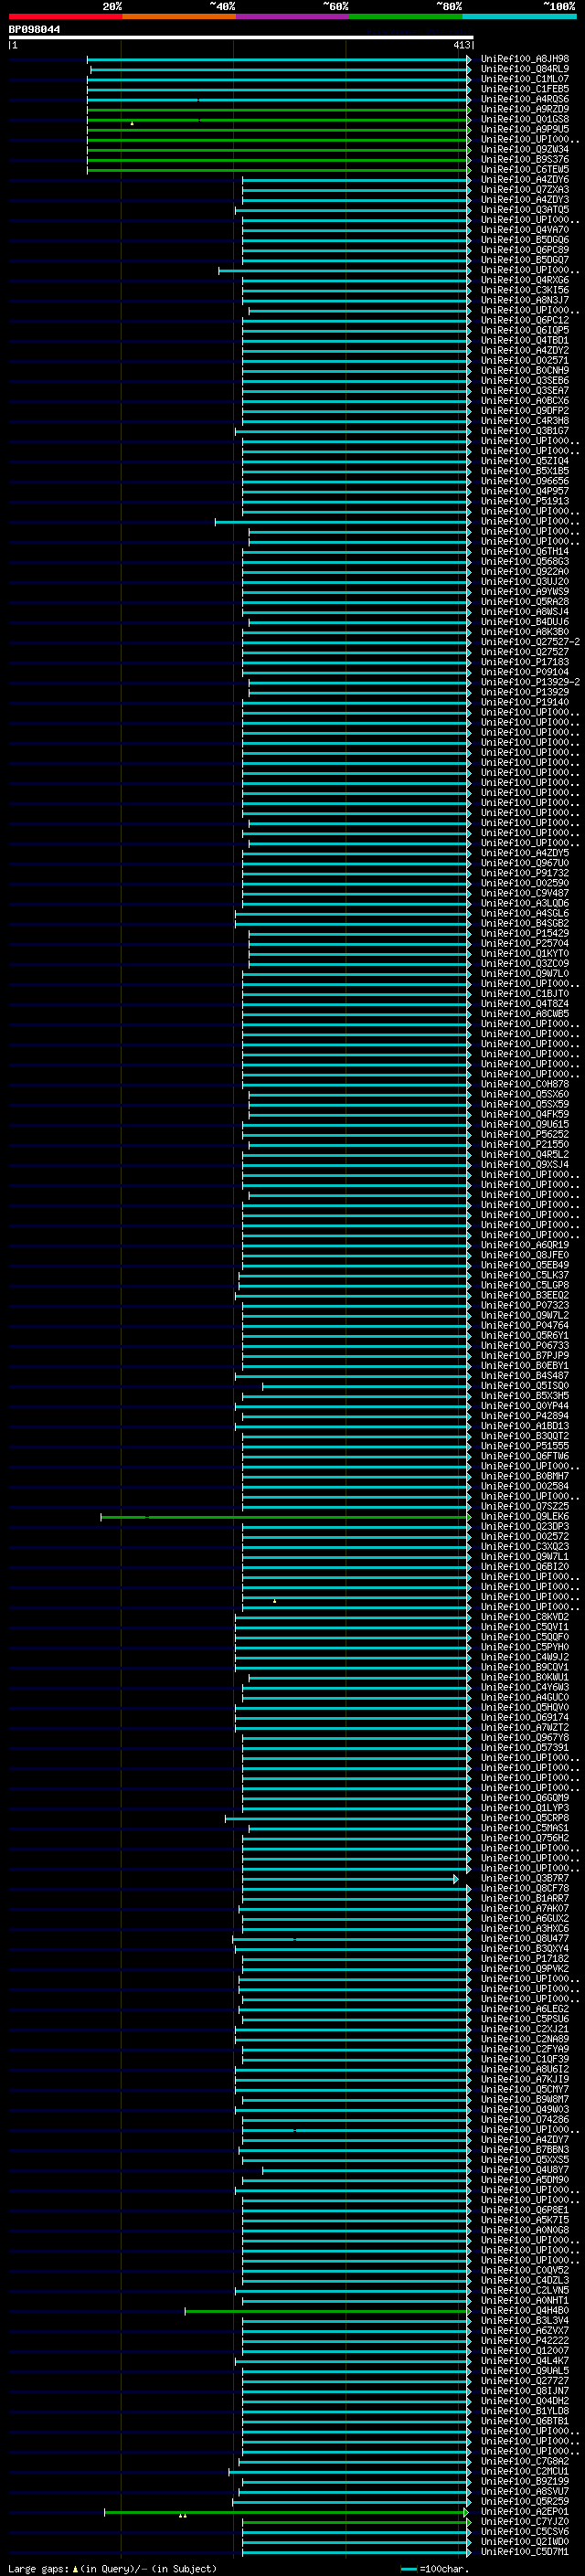Select the UniRef100_Q23DP3 label
This screenshot has height=2576, width=585.
tap(524, 1526)
